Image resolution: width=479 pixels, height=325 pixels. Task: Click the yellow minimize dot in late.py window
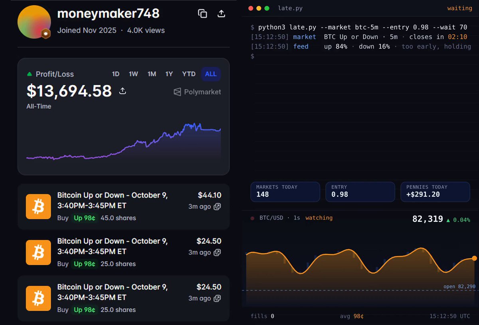(x=259, y=8)
